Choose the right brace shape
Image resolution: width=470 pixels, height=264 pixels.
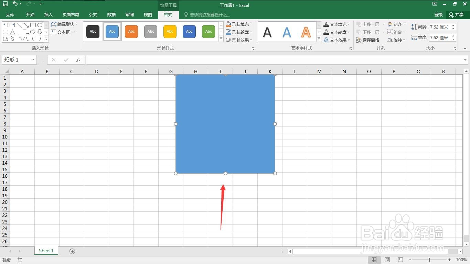pyautogui.click(x=40, y=39)
